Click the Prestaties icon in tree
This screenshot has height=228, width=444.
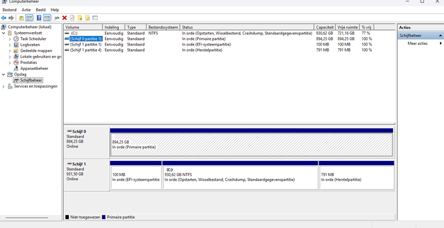tap(17, 63)
